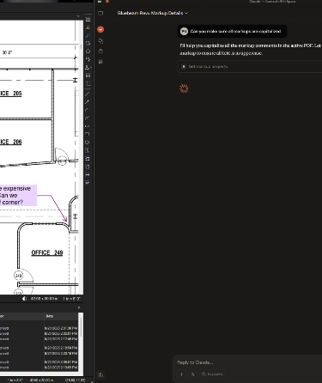The height and width of the screenshot is (383, 322).
Task: Click the ICE 205 room label
Action: pos(11,94)
